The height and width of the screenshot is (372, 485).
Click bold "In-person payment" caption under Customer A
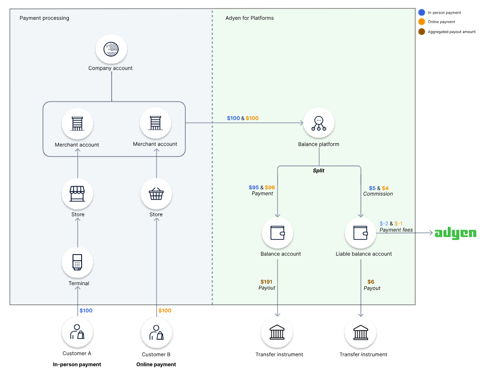click(77, 364)
